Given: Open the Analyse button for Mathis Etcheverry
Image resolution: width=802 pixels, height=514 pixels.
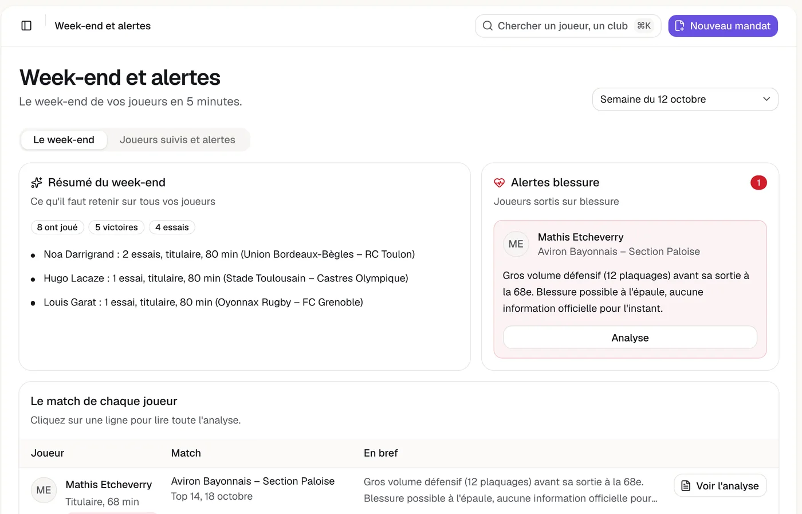Looking at the screenshot, I should point(630,338).
